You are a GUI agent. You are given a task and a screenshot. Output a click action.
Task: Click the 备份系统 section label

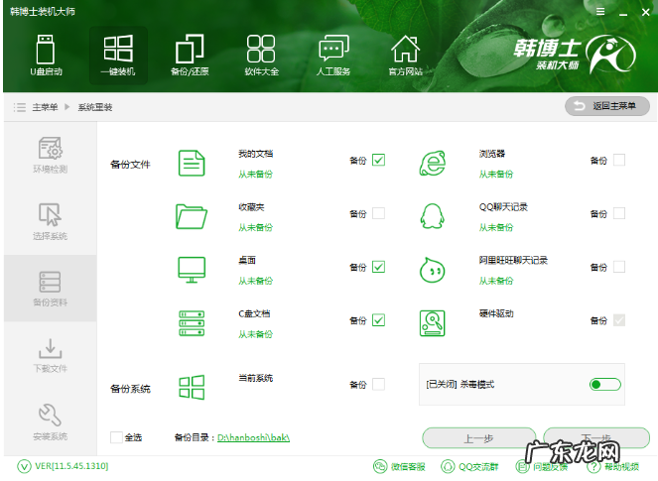(x=130, y=389)
